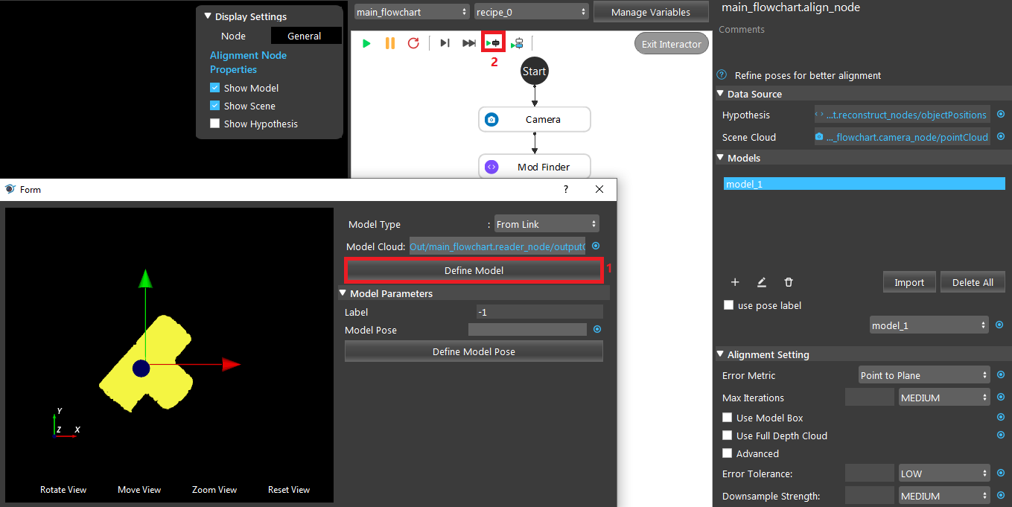Open the Model Type From Link dropdown

547,224
